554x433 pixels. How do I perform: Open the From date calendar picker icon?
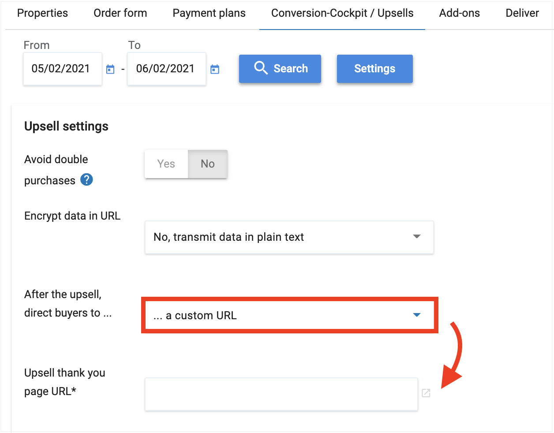pos(110,69)
